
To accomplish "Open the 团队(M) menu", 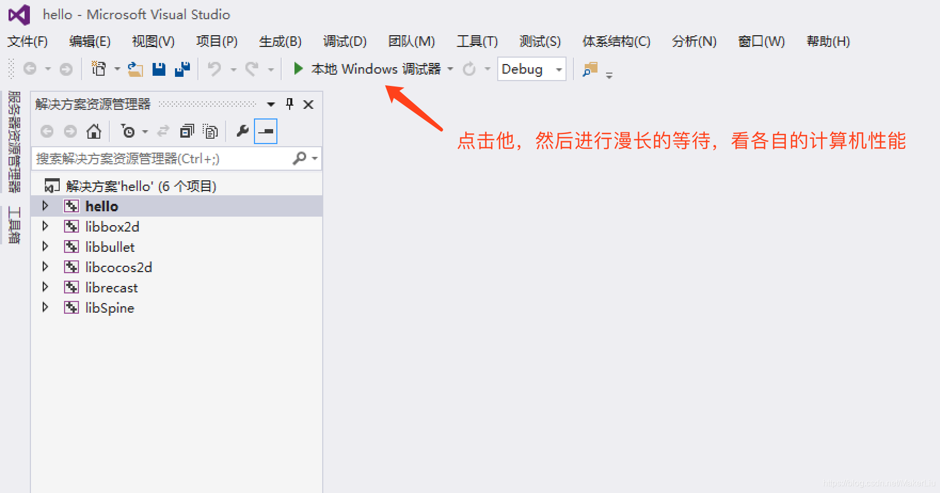I will (x=411, y=42).
